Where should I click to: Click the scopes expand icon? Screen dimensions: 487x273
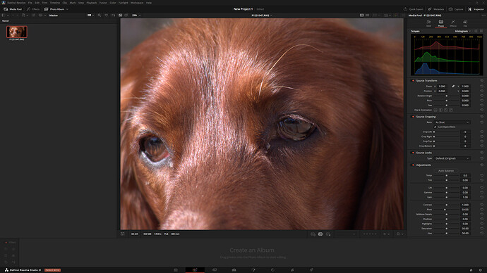pyautogui.click(x=481, y=31)
